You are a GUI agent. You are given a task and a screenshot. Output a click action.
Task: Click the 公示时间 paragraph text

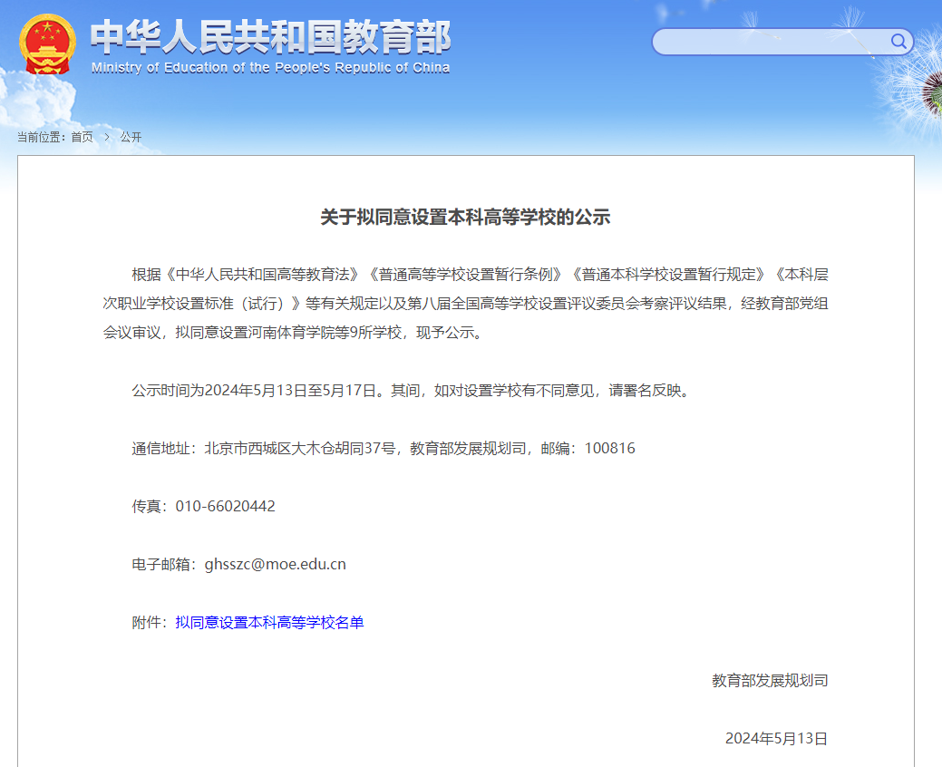[413, 391]
